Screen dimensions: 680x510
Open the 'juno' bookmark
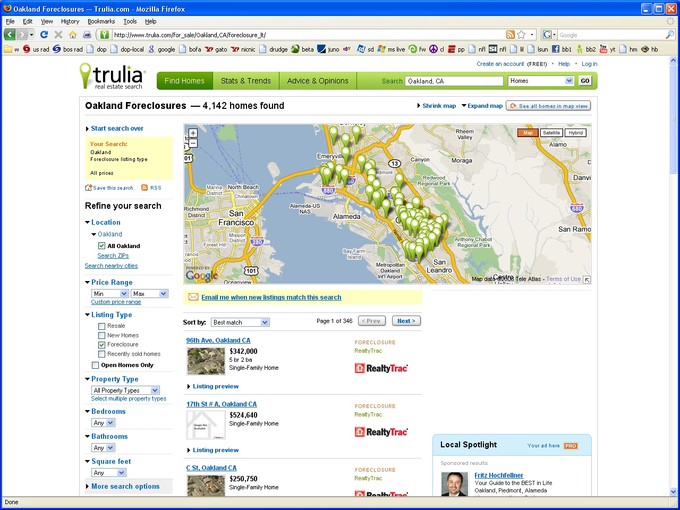point(328,49)
